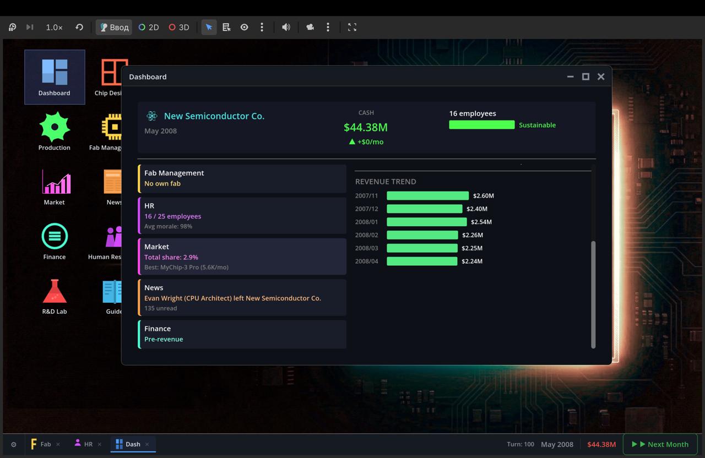
Task: Click the New Semiconductor Co. company name
Action: (214, 116)
